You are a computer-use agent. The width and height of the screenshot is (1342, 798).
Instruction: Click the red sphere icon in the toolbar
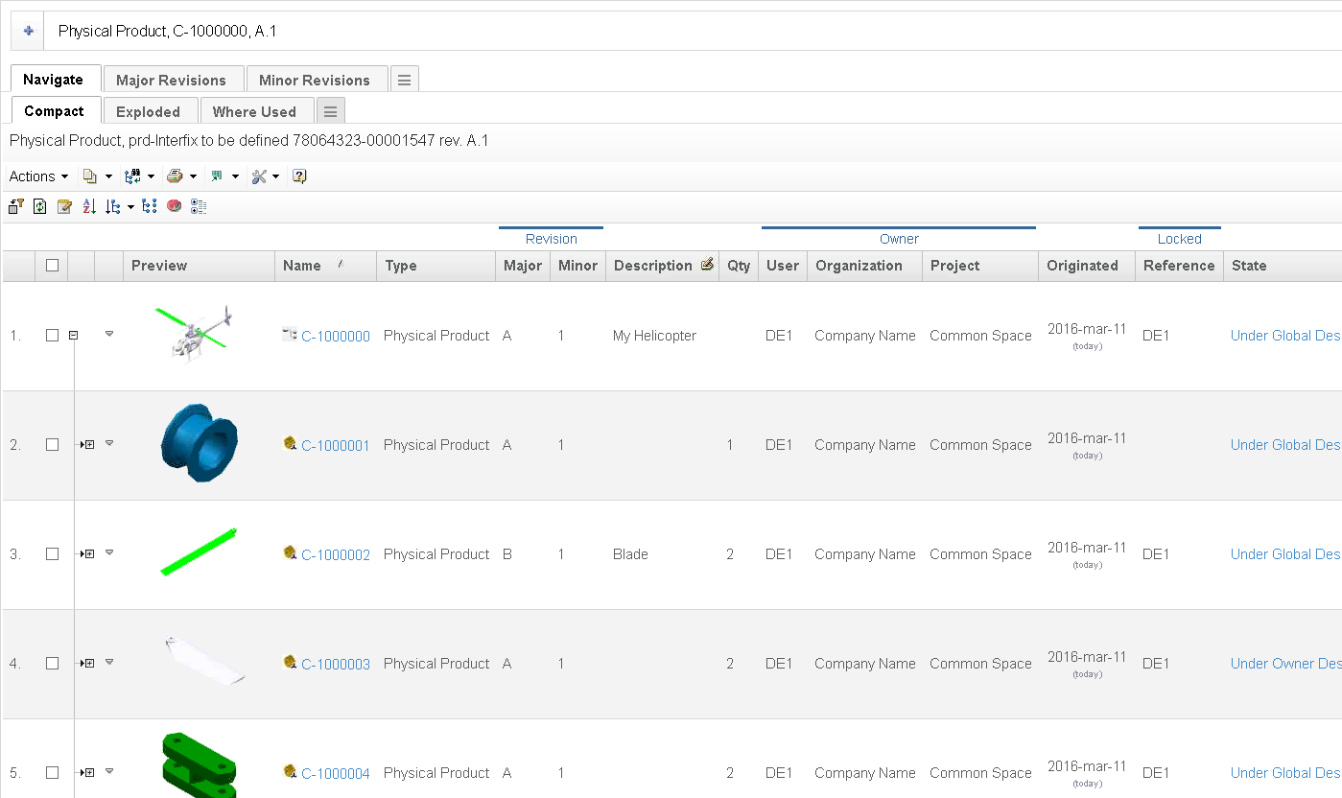[174, 206]
